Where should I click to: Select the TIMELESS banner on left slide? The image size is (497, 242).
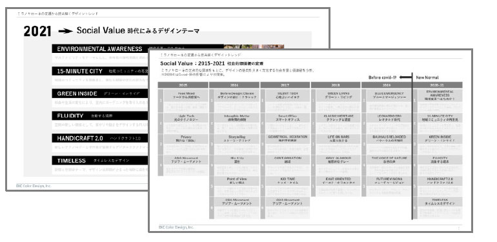click(101, 161)
